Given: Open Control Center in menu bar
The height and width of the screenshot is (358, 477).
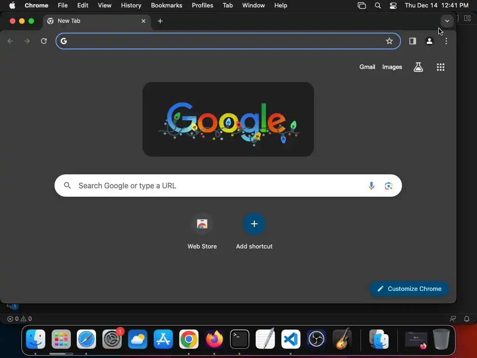Looking at the screenshot, I should click(x=393, y=6).
